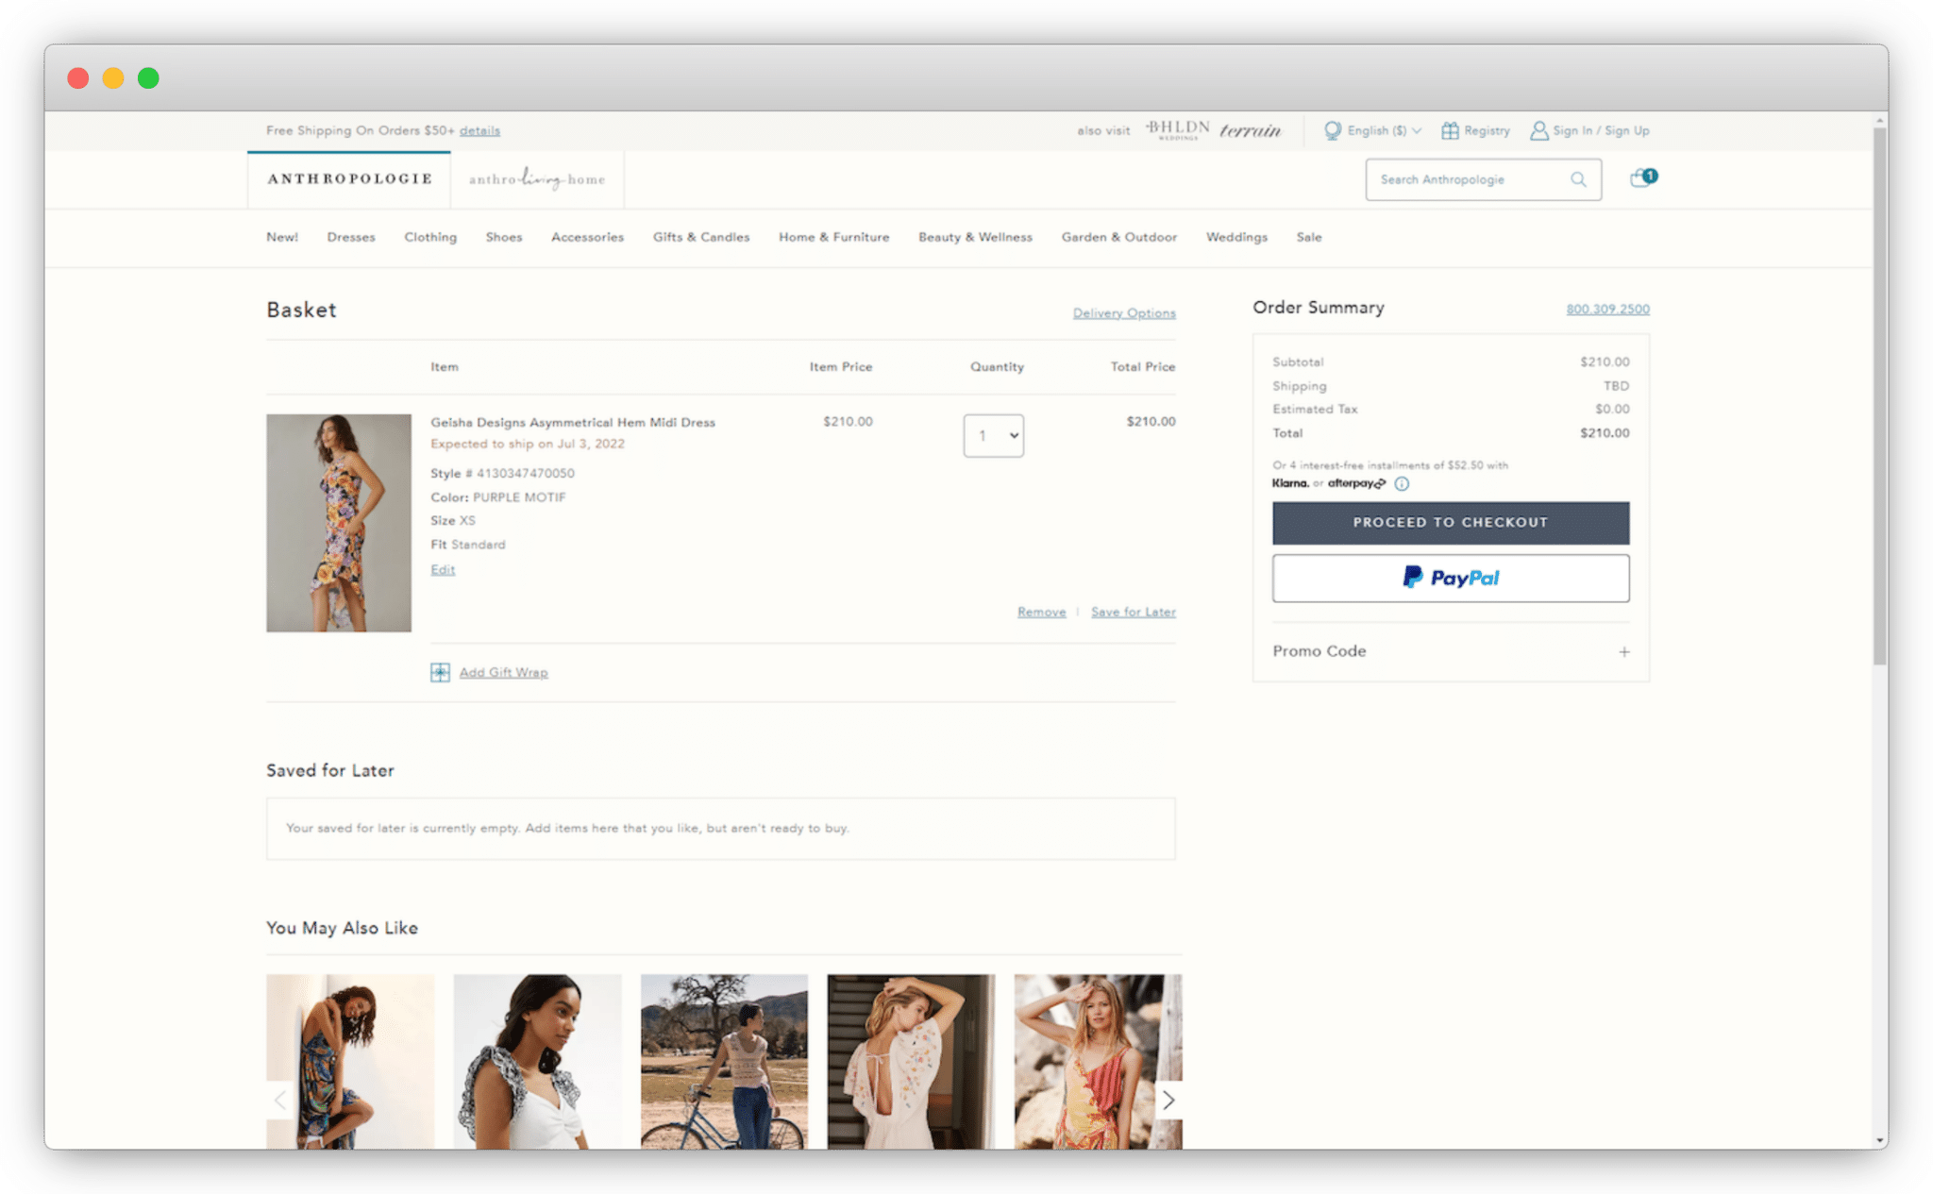Image resolution: width=1933 pixels, height=1194 pixels.
Task: View the Geisha Designs dress thumbnail
Action: [338, 522]
